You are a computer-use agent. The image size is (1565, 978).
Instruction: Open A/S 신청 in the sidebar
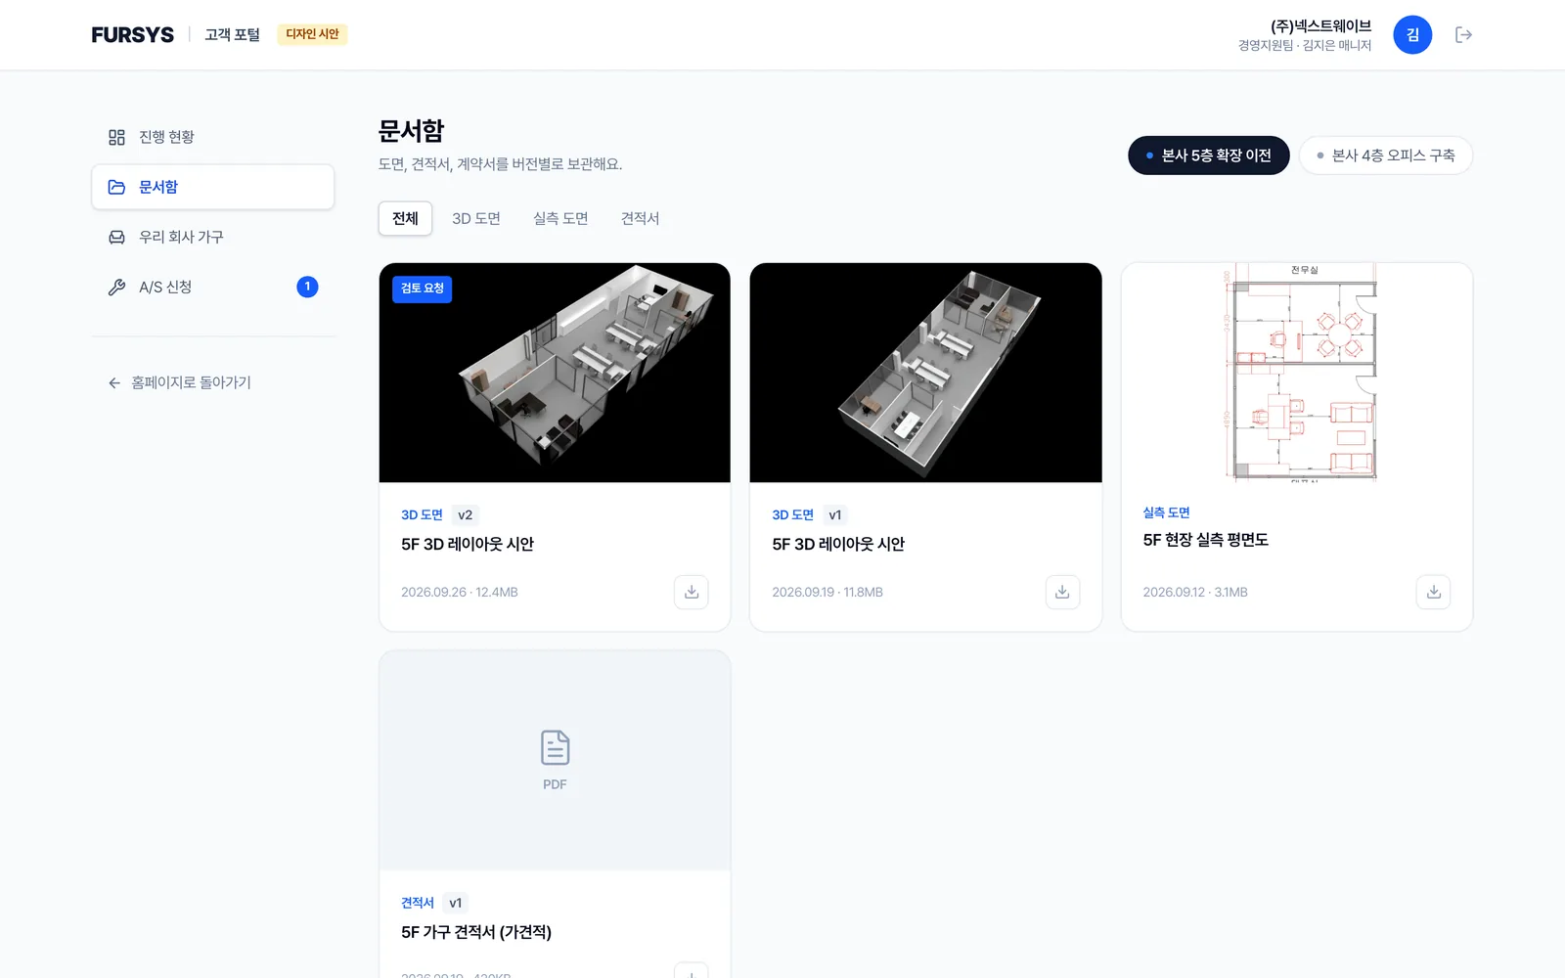point(213,287)
